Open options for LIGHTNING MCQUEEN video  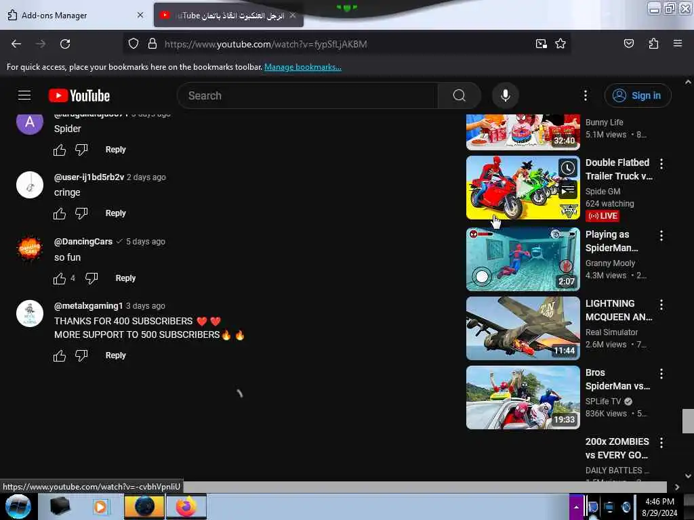point(661,305)
